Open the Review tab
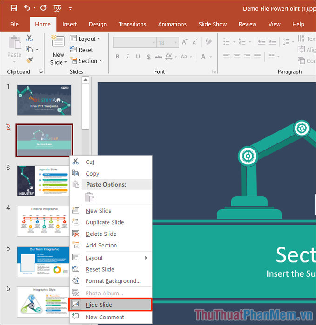316x325 pixels. [x=248, y=24]
